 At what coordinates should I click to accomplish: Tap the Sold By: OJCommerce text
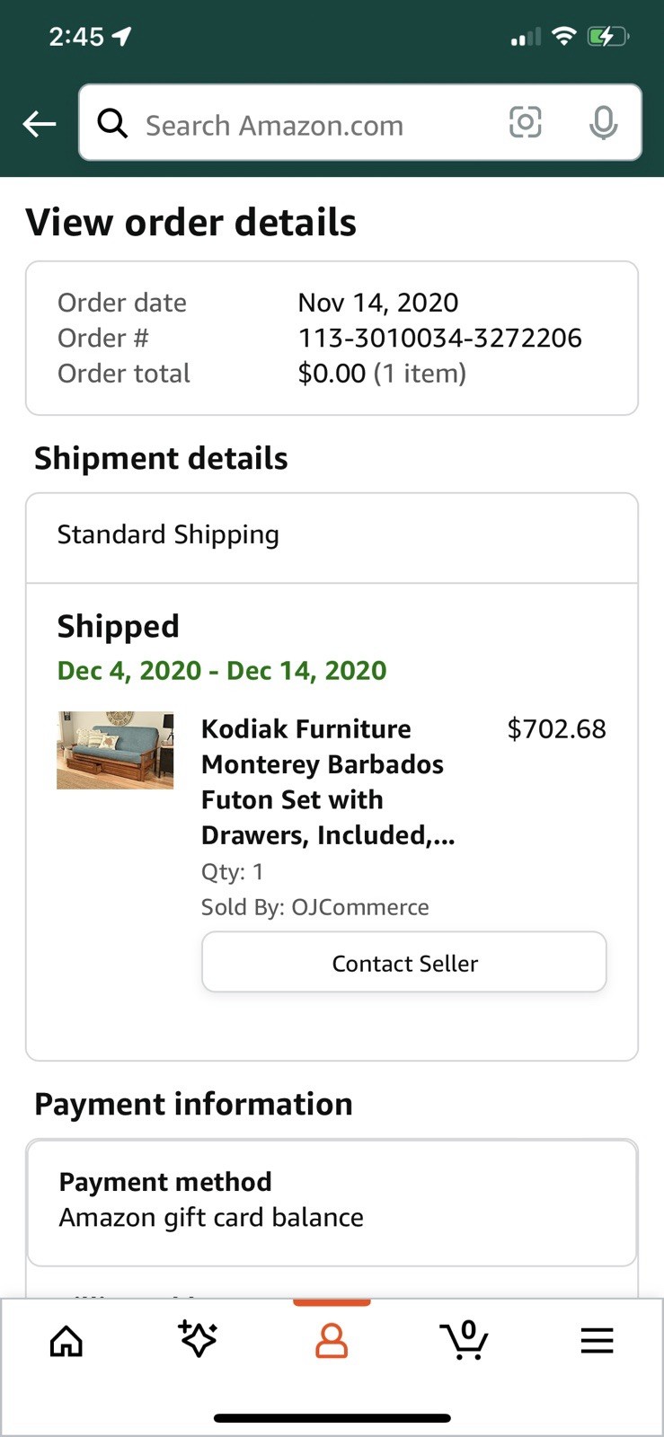click(314, 907)
